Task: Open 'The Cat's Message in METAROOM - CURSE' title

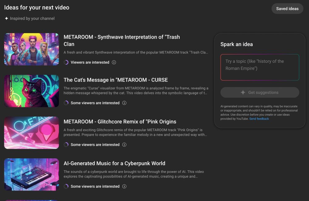Action: pos(116,80)
